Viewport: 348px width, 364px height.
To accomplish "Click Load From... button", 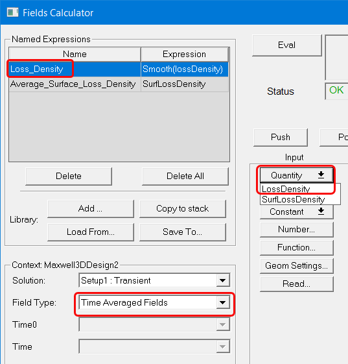I will point(91,232).
